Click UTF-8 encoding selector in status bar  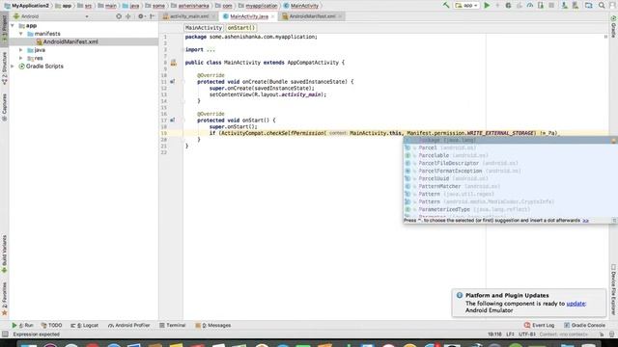pyautogui.click(x=527, y=334)
